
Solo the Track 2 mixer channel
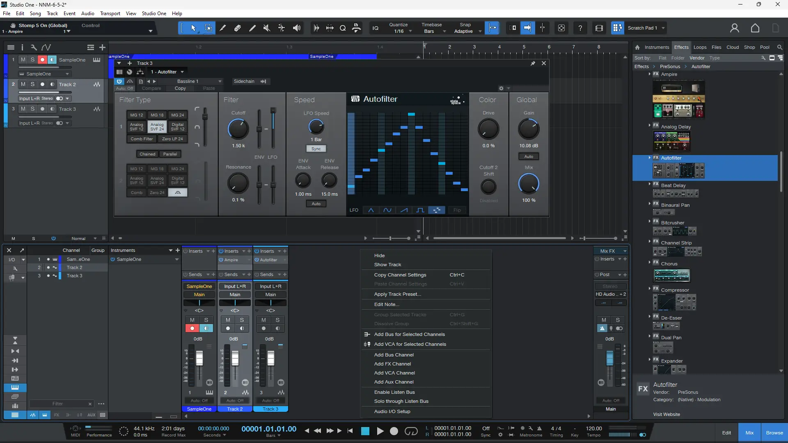pyautogui.click(x=242, y=320)
